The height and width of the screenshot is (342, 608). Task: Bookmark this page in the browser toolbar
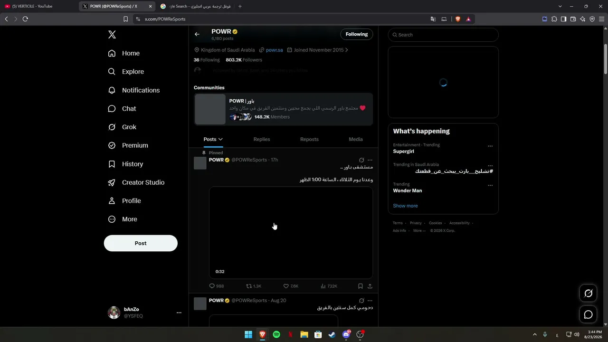[125, 19]
